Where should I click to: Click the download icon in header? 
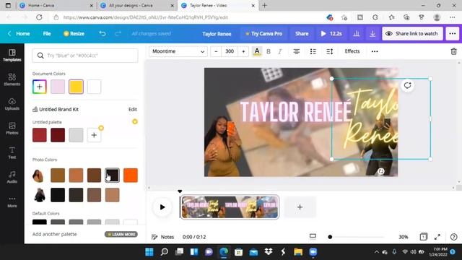click(372, 34)
